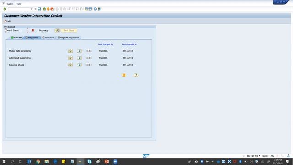Click the Automated Customizing label

tap(20, 58)
